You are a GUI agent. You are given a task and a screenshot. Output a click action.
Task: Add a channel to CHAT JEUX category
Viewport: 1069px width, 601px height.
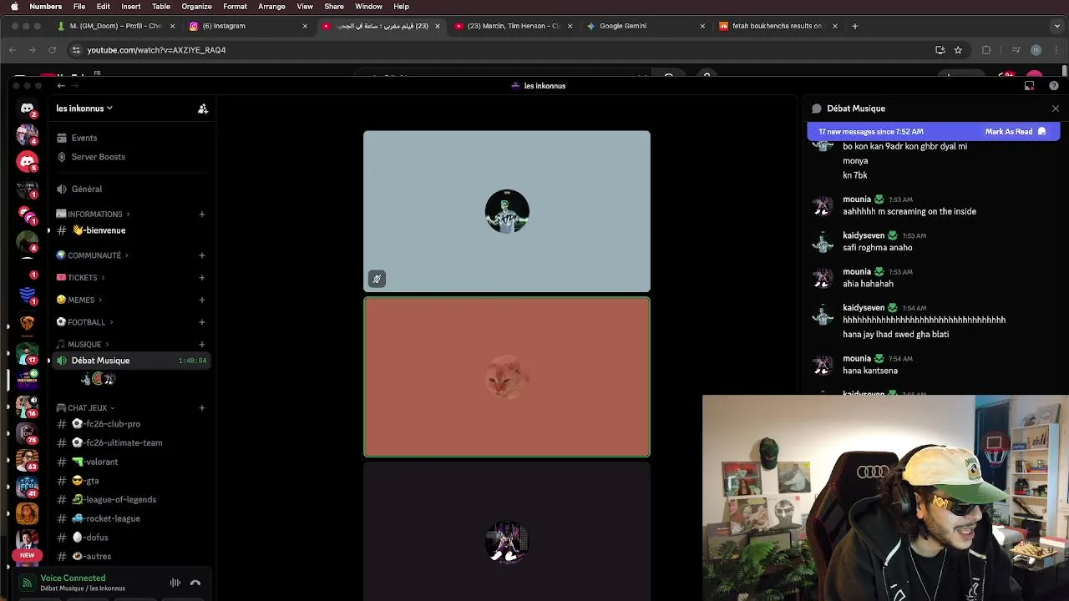pos(201,408)
